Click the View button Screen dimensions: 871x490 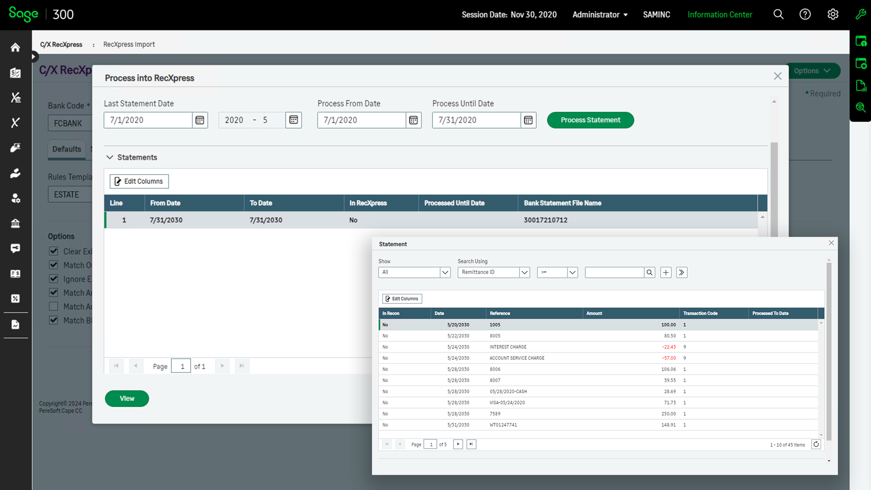127,398
